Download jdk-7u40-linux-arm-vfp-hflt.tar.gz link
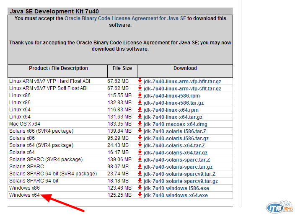The width and height of the screenshot is (295, 216). [182, 82]
